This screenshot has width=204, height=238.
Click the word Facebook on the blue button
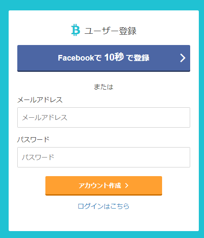(76, 58)
